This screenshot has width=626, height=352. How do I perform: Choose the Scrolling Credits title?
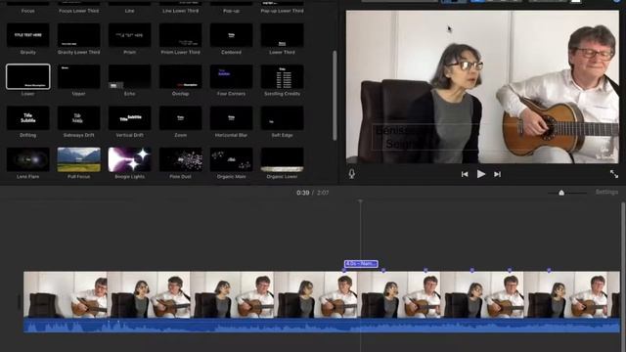(x=282, y=76)
